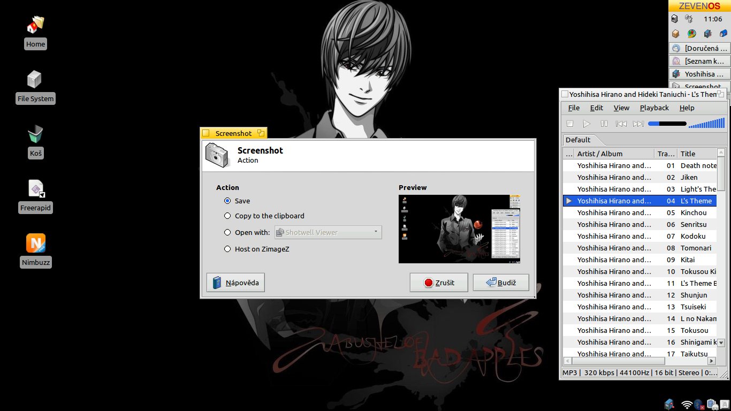Screen dimensions: 731x411
Task: Select track 07 Kodoku
Action: click(x=639, y=236)
